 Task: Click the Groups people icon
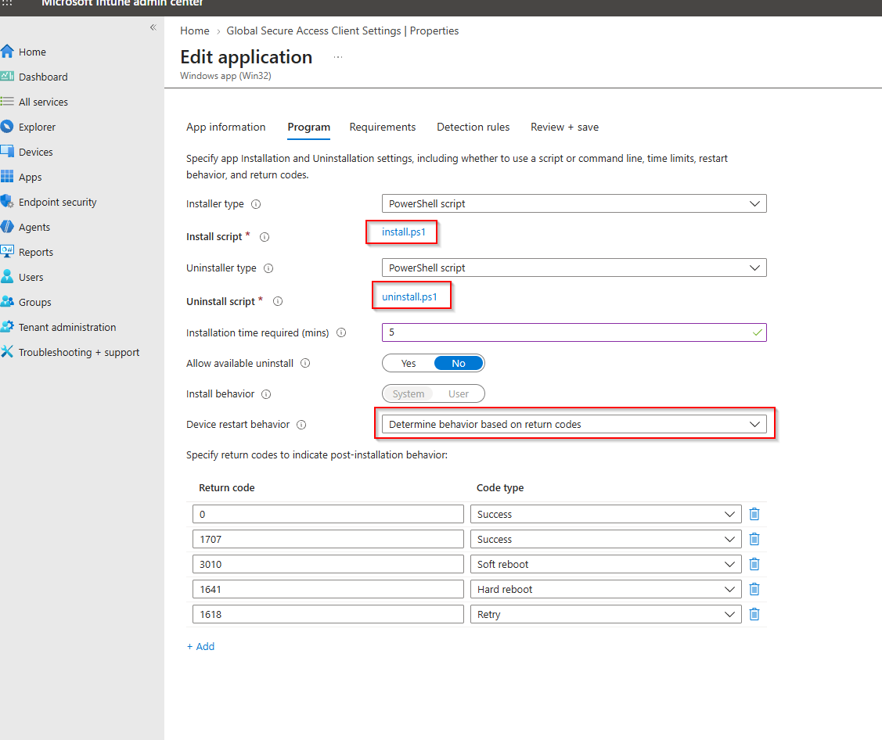7,302
